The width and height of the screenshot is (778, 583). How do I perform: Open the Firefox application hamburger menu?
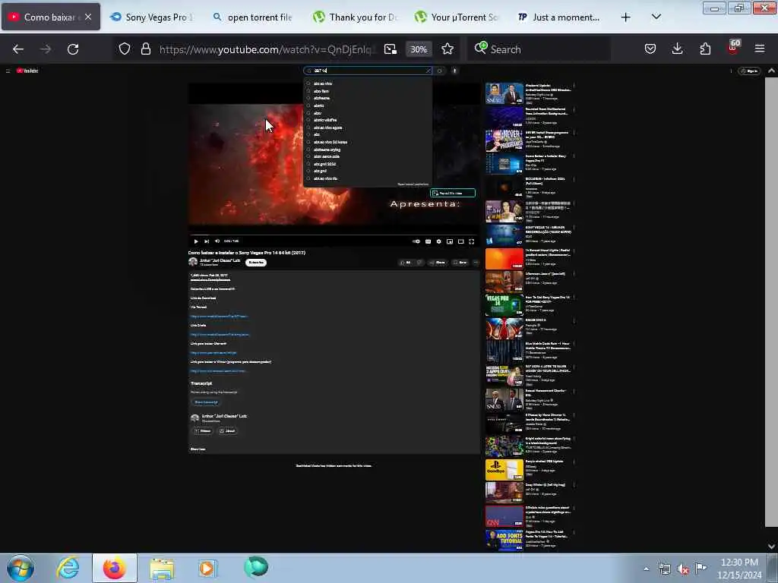[x=760, y=49]
